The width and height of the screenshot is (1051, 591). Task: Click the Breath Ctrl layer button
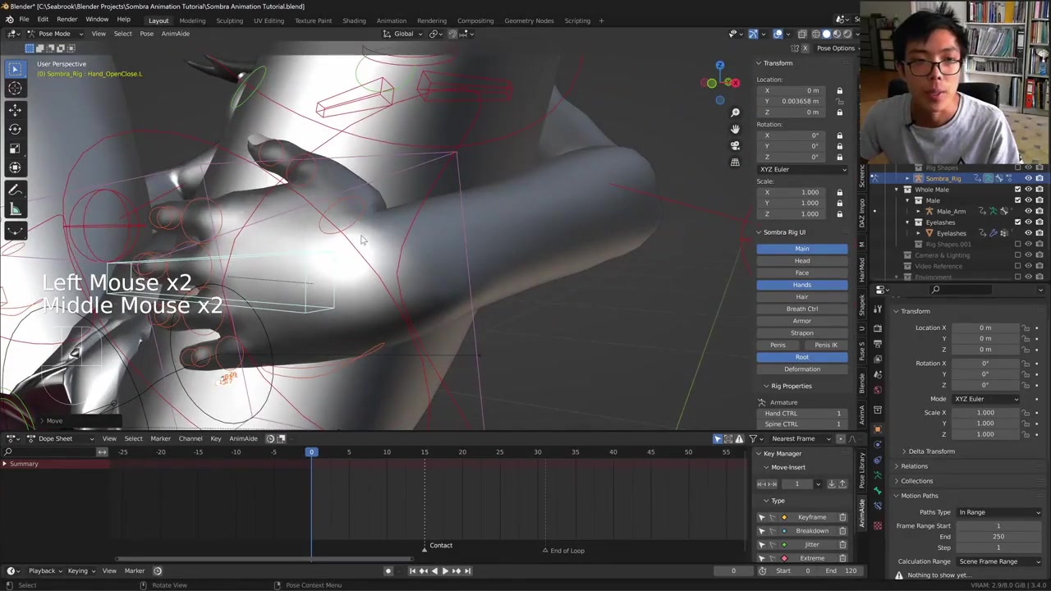[801, 309]
